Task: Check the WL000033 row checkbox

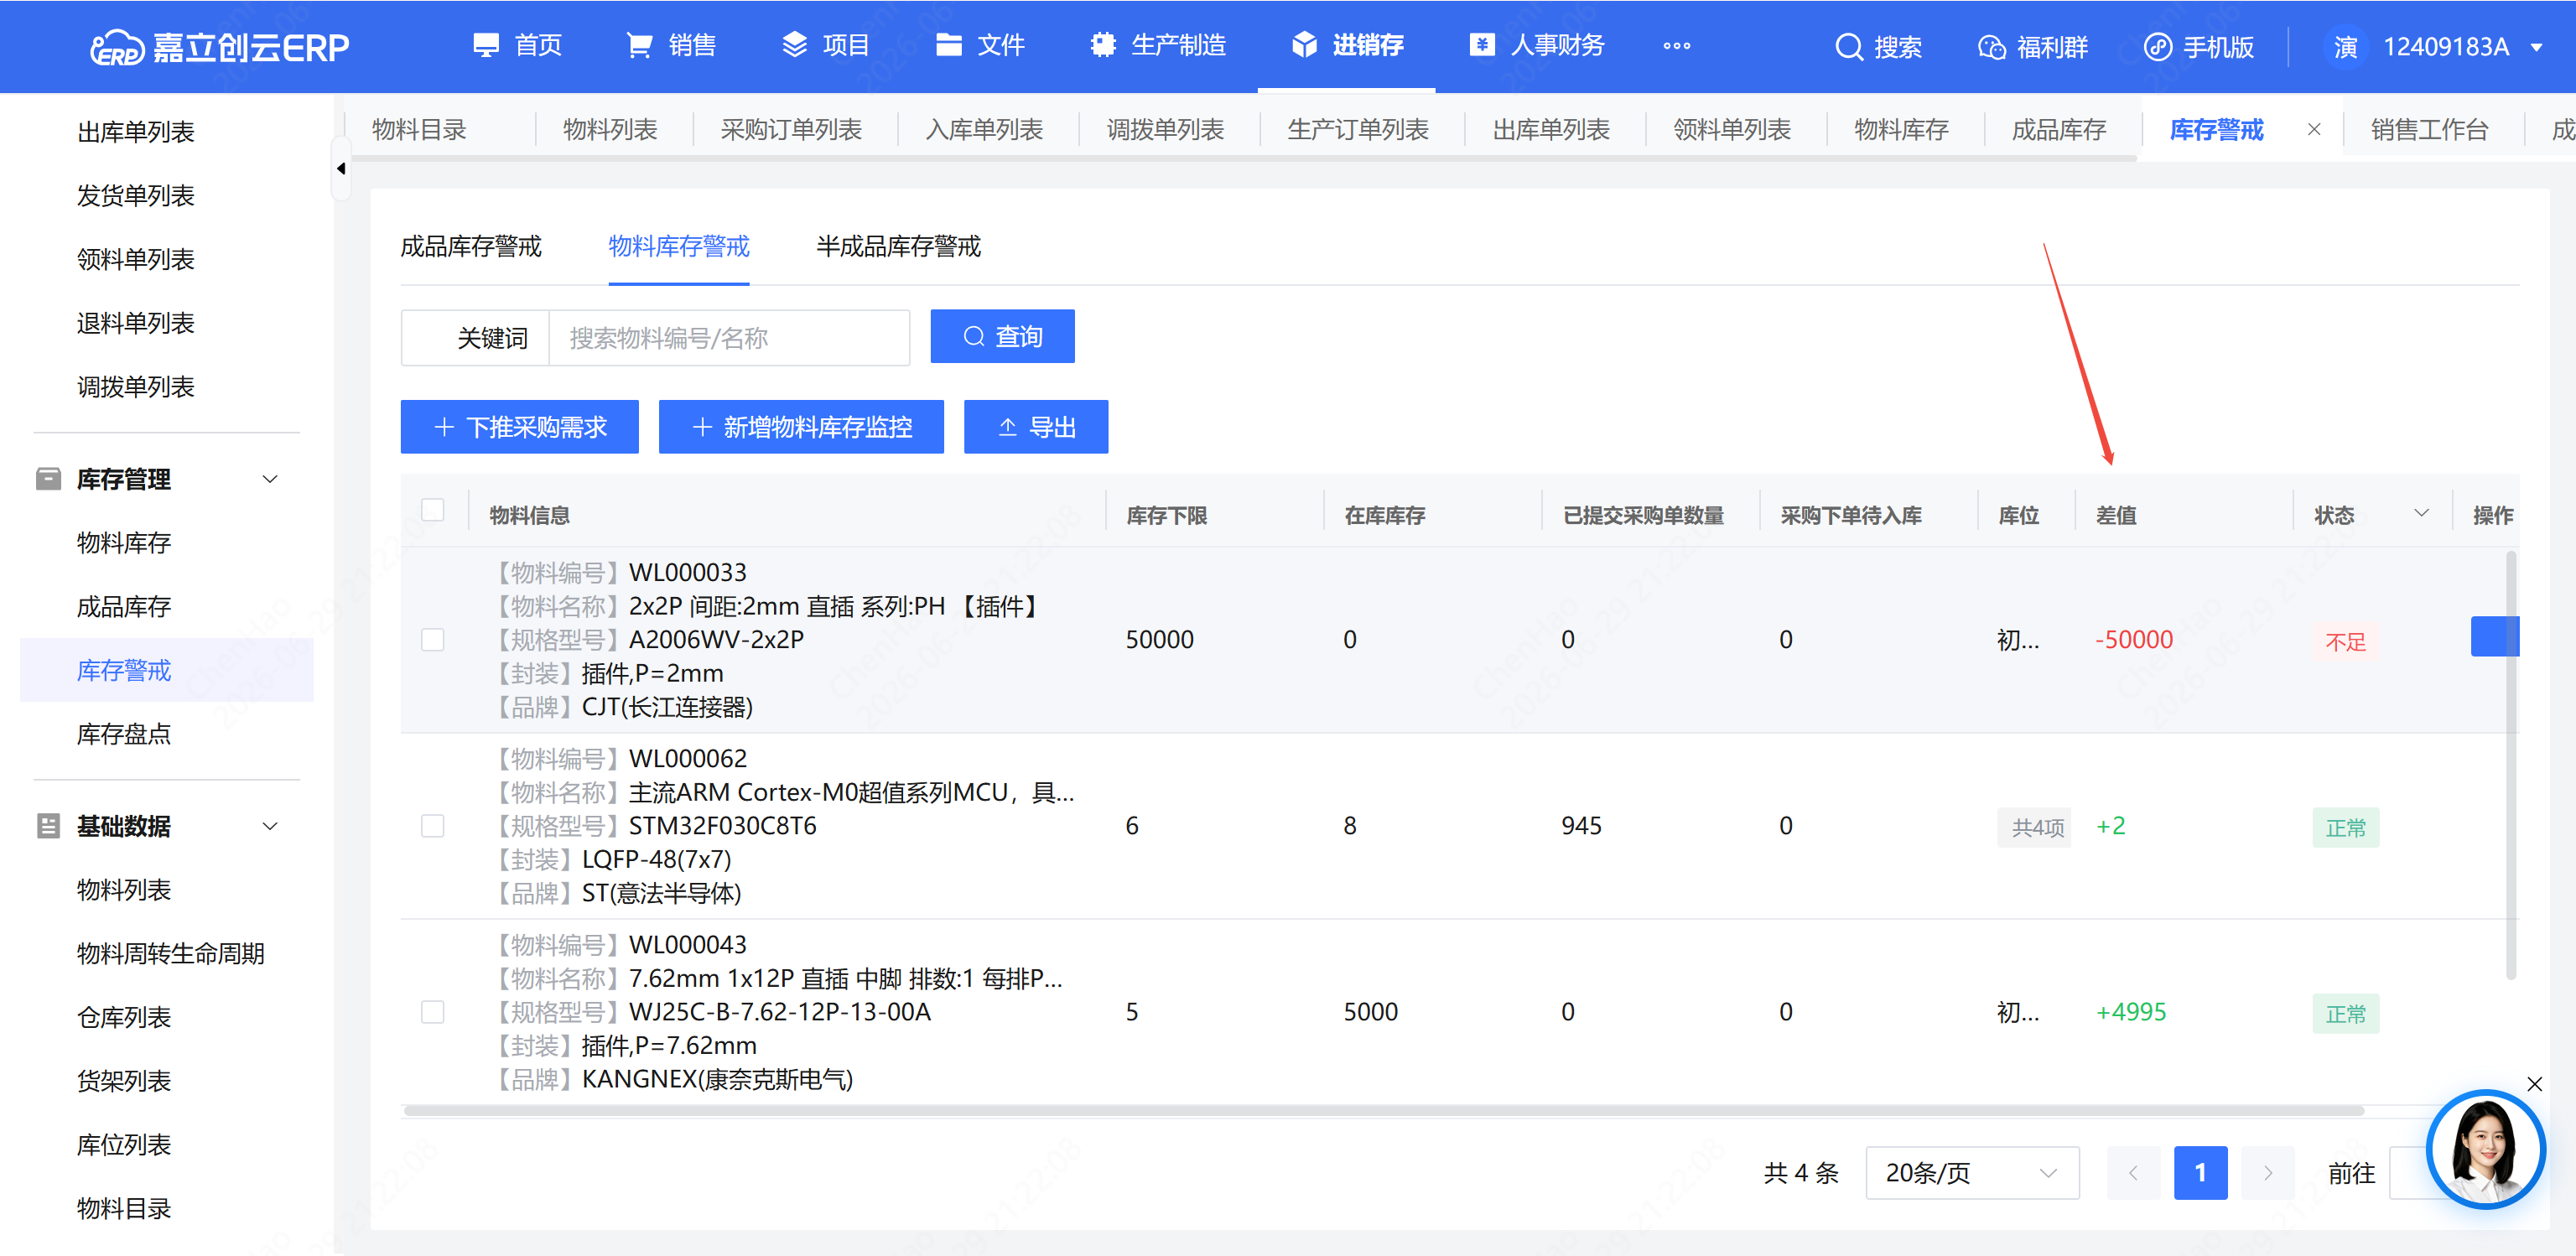Action: [433, 640]
